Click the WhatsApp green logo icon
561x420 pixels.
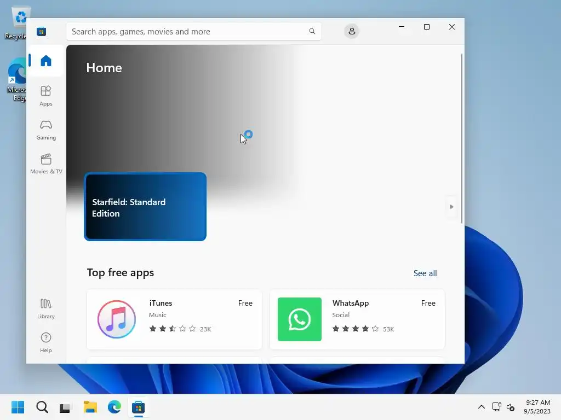click(300, 319)
